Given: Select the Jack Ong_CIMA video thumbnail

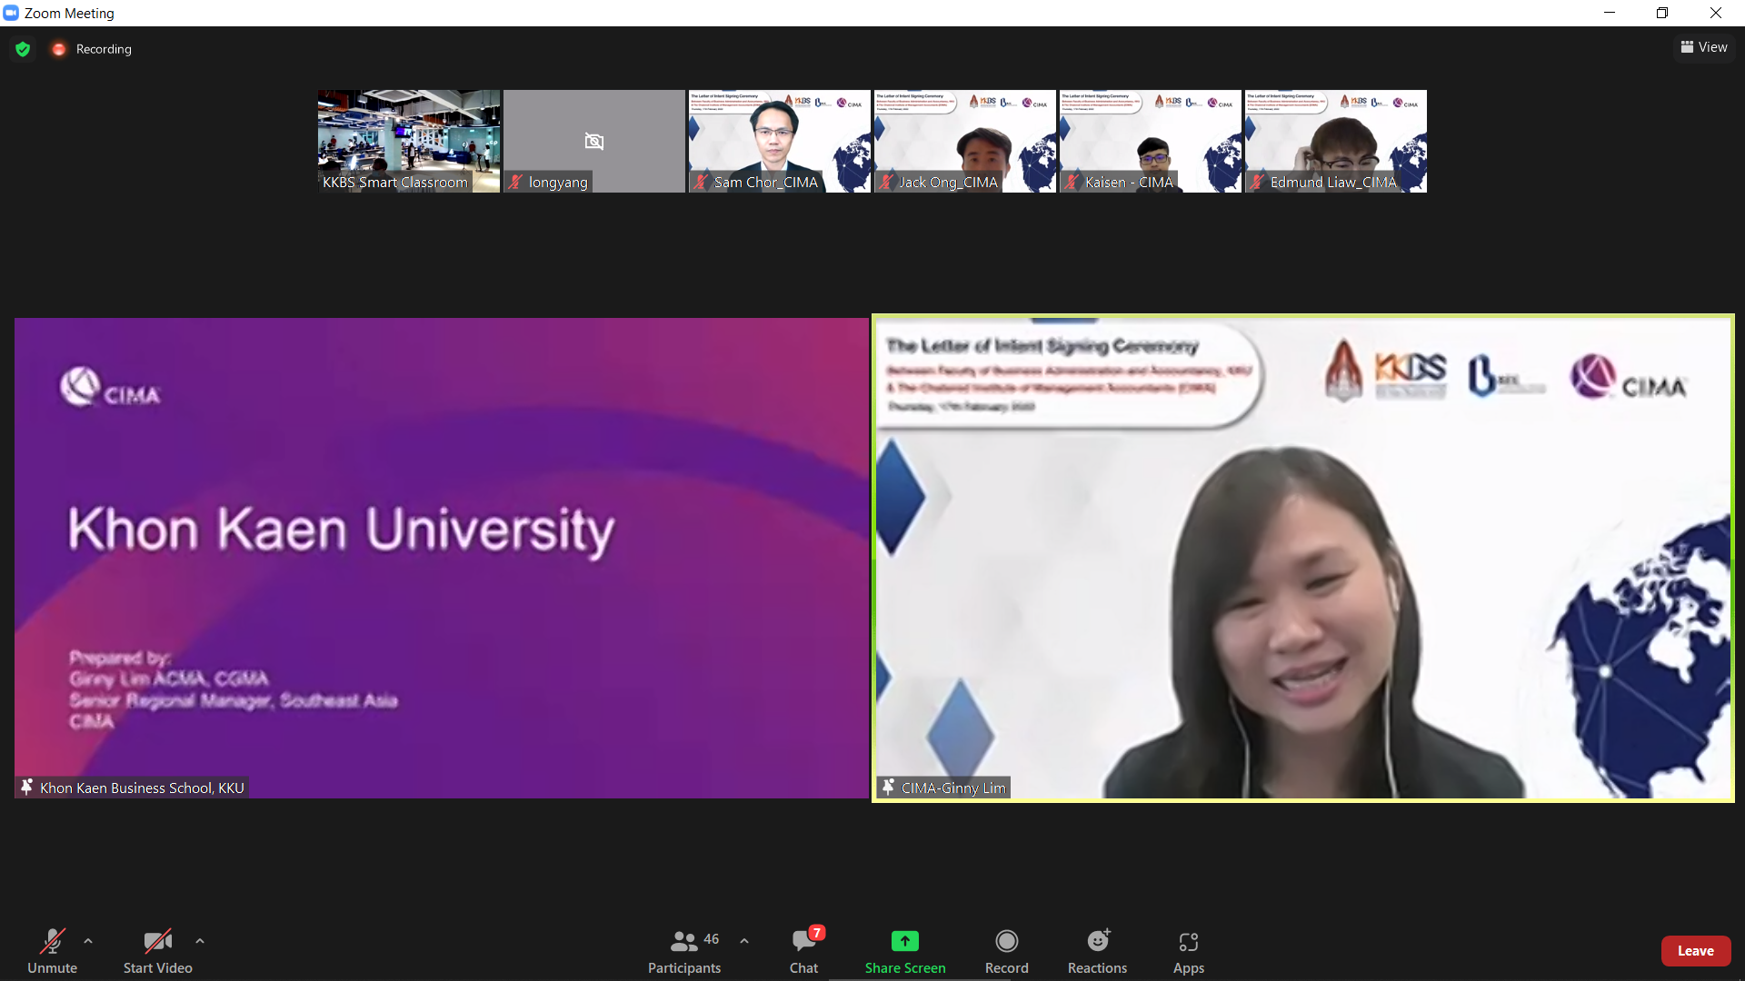Looking at the screenshot, I should click(x=965, y=141).
